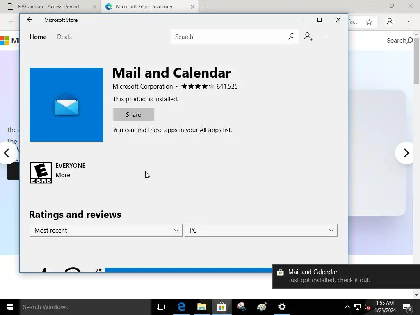This screenshot has height=315, width=420.
Task: Click the Mail and Calendar installed notification
Action: click(346, 276)
